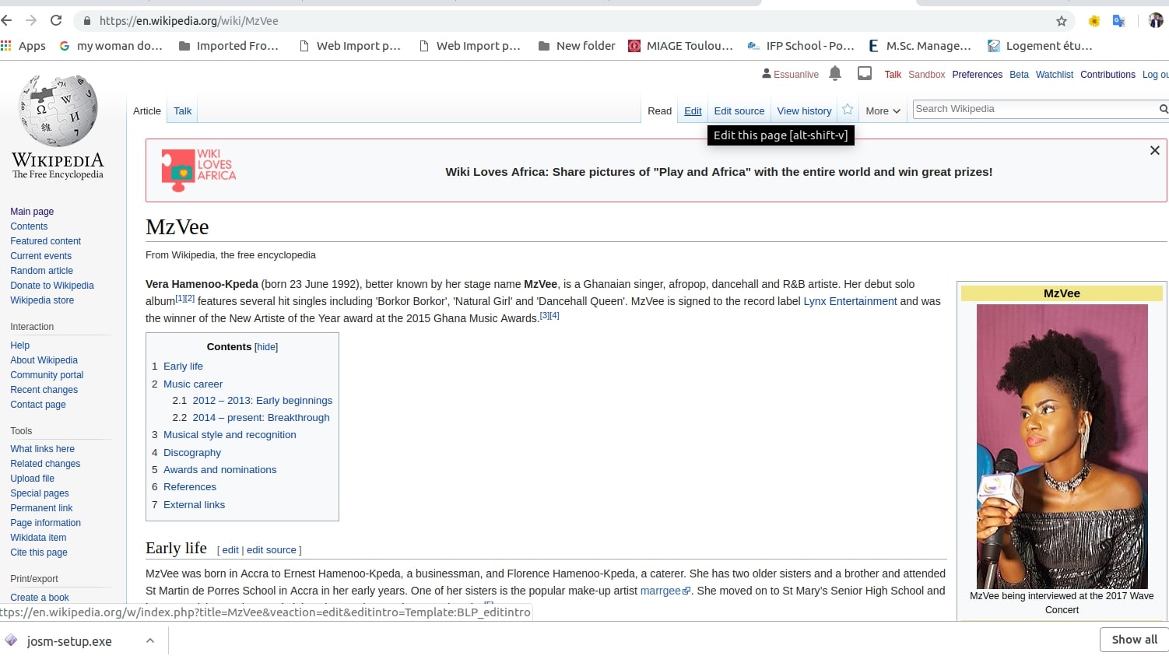Open Wikidata item link
The width and height of the screenshot is (1169, 656).
coord(38,538)
